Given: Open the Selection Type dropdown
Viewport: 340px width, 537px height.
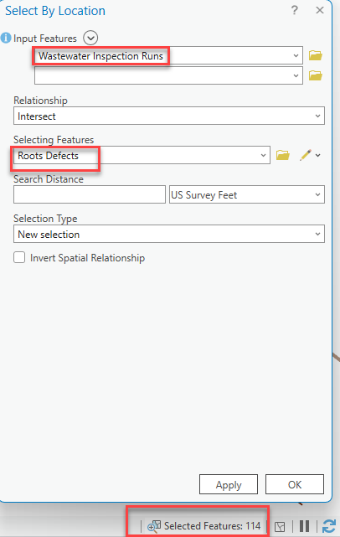Looking at the screenshot, I should coord(169,234).
